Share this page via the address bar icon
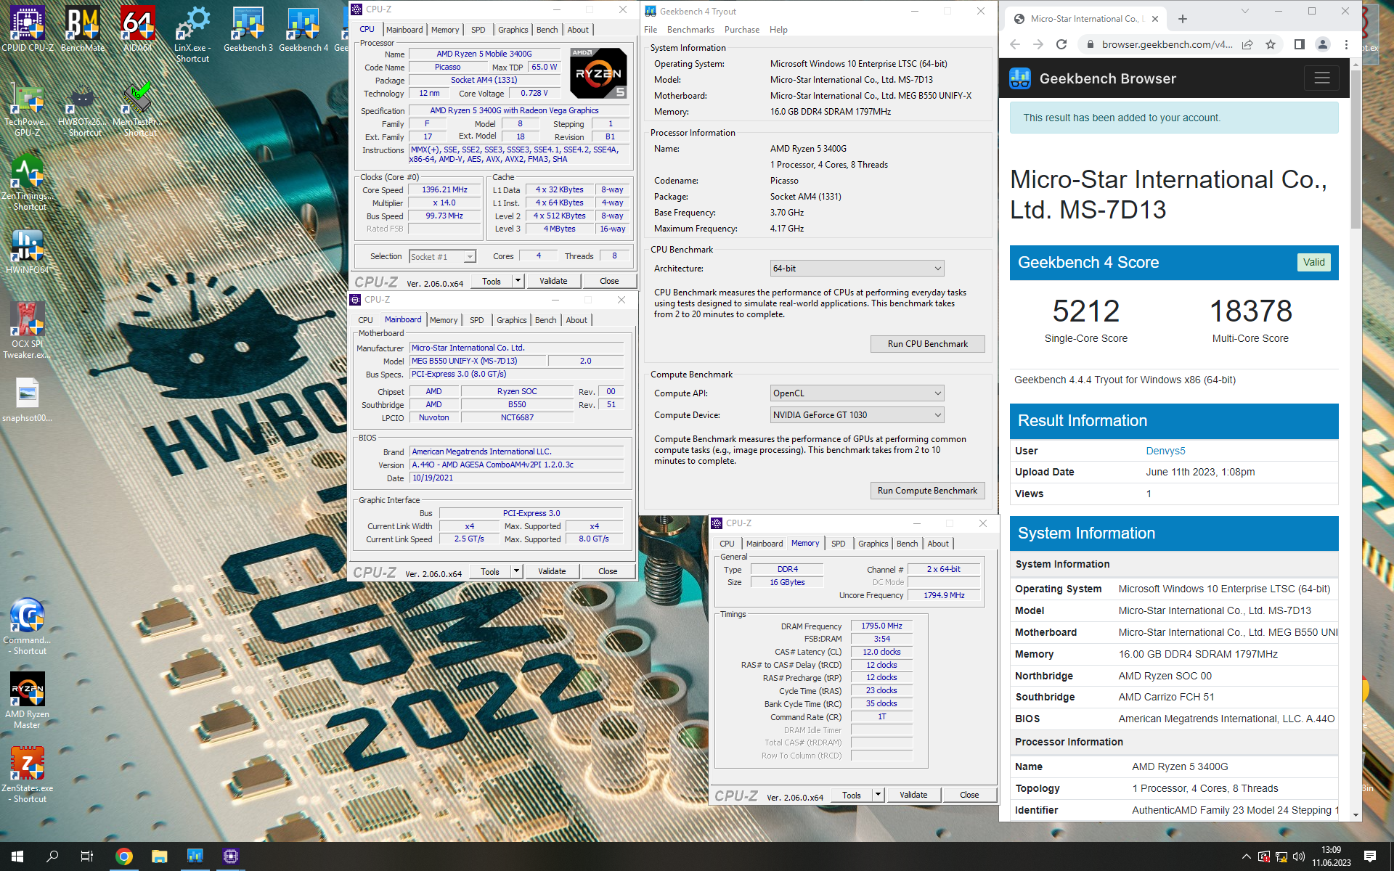The height and width of the screenshot is (871, 1394). (1247, 44)
